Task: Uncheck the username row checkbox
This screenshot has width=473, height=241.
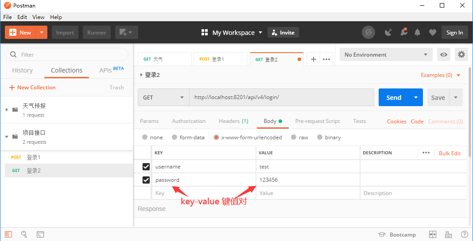Action: pyautogui.click(x=146, y=167)
